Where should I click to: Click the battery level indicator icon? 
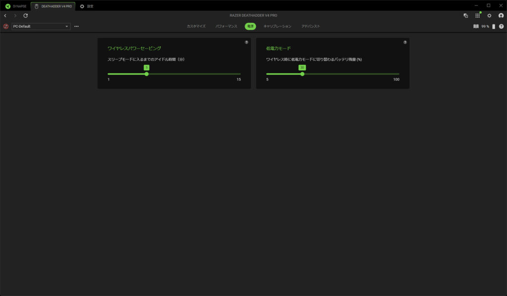pos(493,26)
